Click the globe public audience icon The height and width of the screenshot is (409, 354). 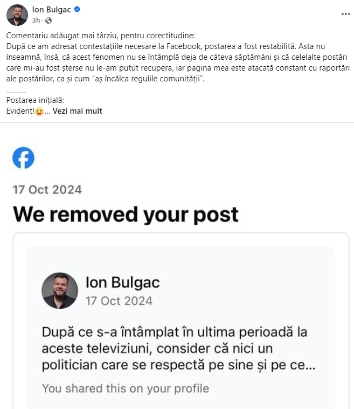(49, 20)
